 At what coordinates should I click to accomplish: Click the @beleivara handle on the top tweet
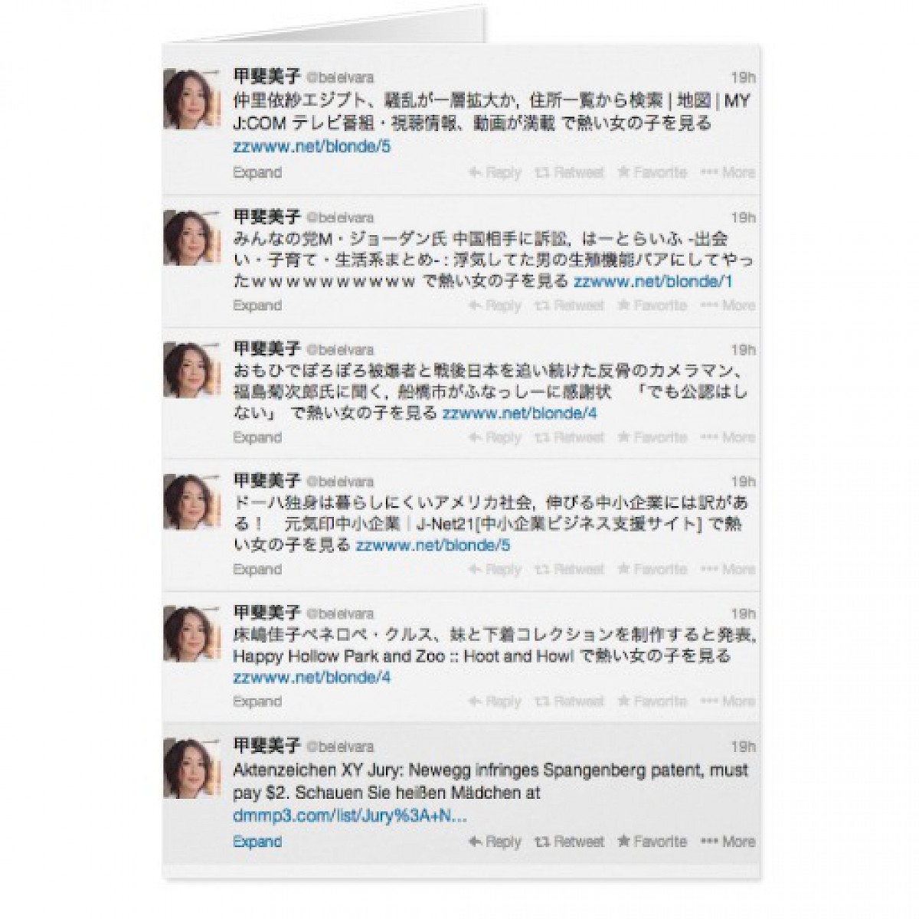[x=340, y=78]
